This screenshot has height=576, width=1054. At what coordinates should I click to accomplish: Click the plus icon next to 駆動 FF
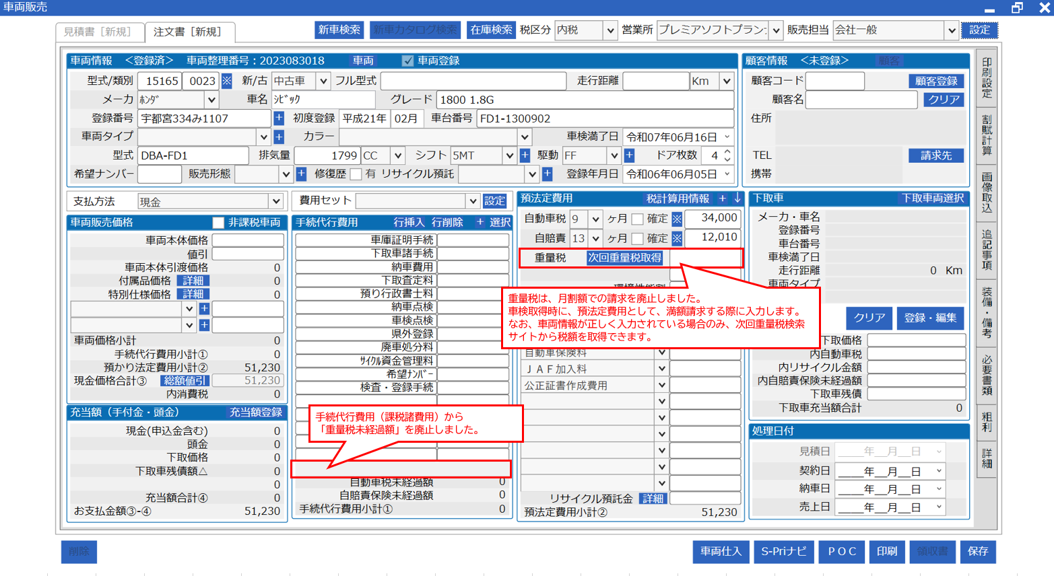[x=629, y=155]
